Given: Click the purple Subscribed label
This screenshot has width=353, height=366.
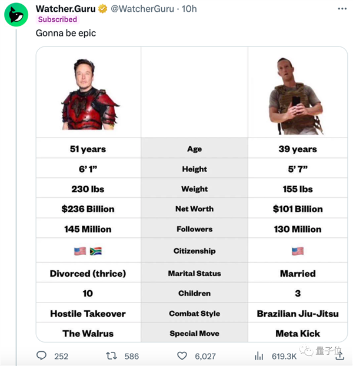Looking at the screenshot, I should pyautogui.click(x=57, y=19).
